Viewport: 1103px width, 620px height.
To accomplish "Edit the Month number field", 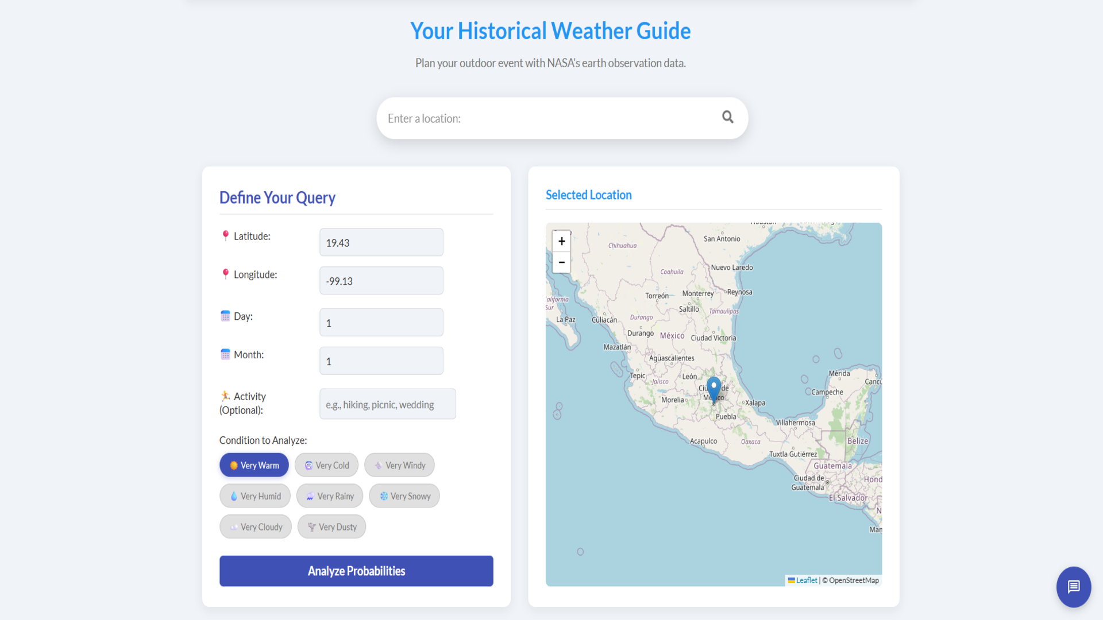I will point(381,361).
